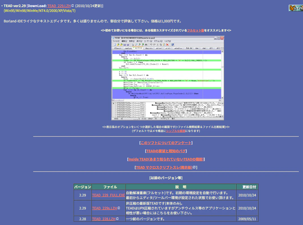This screenshot has height=225, width=303.
Task: Open ファイル(F) menu in TEAD screenshot
Action: pos(116,41)
